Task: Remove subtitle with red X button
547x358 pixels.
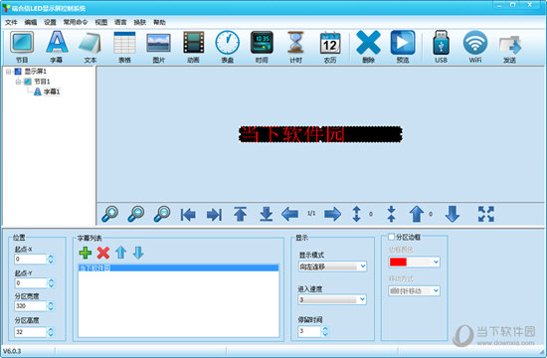Action: coord(103,253)
